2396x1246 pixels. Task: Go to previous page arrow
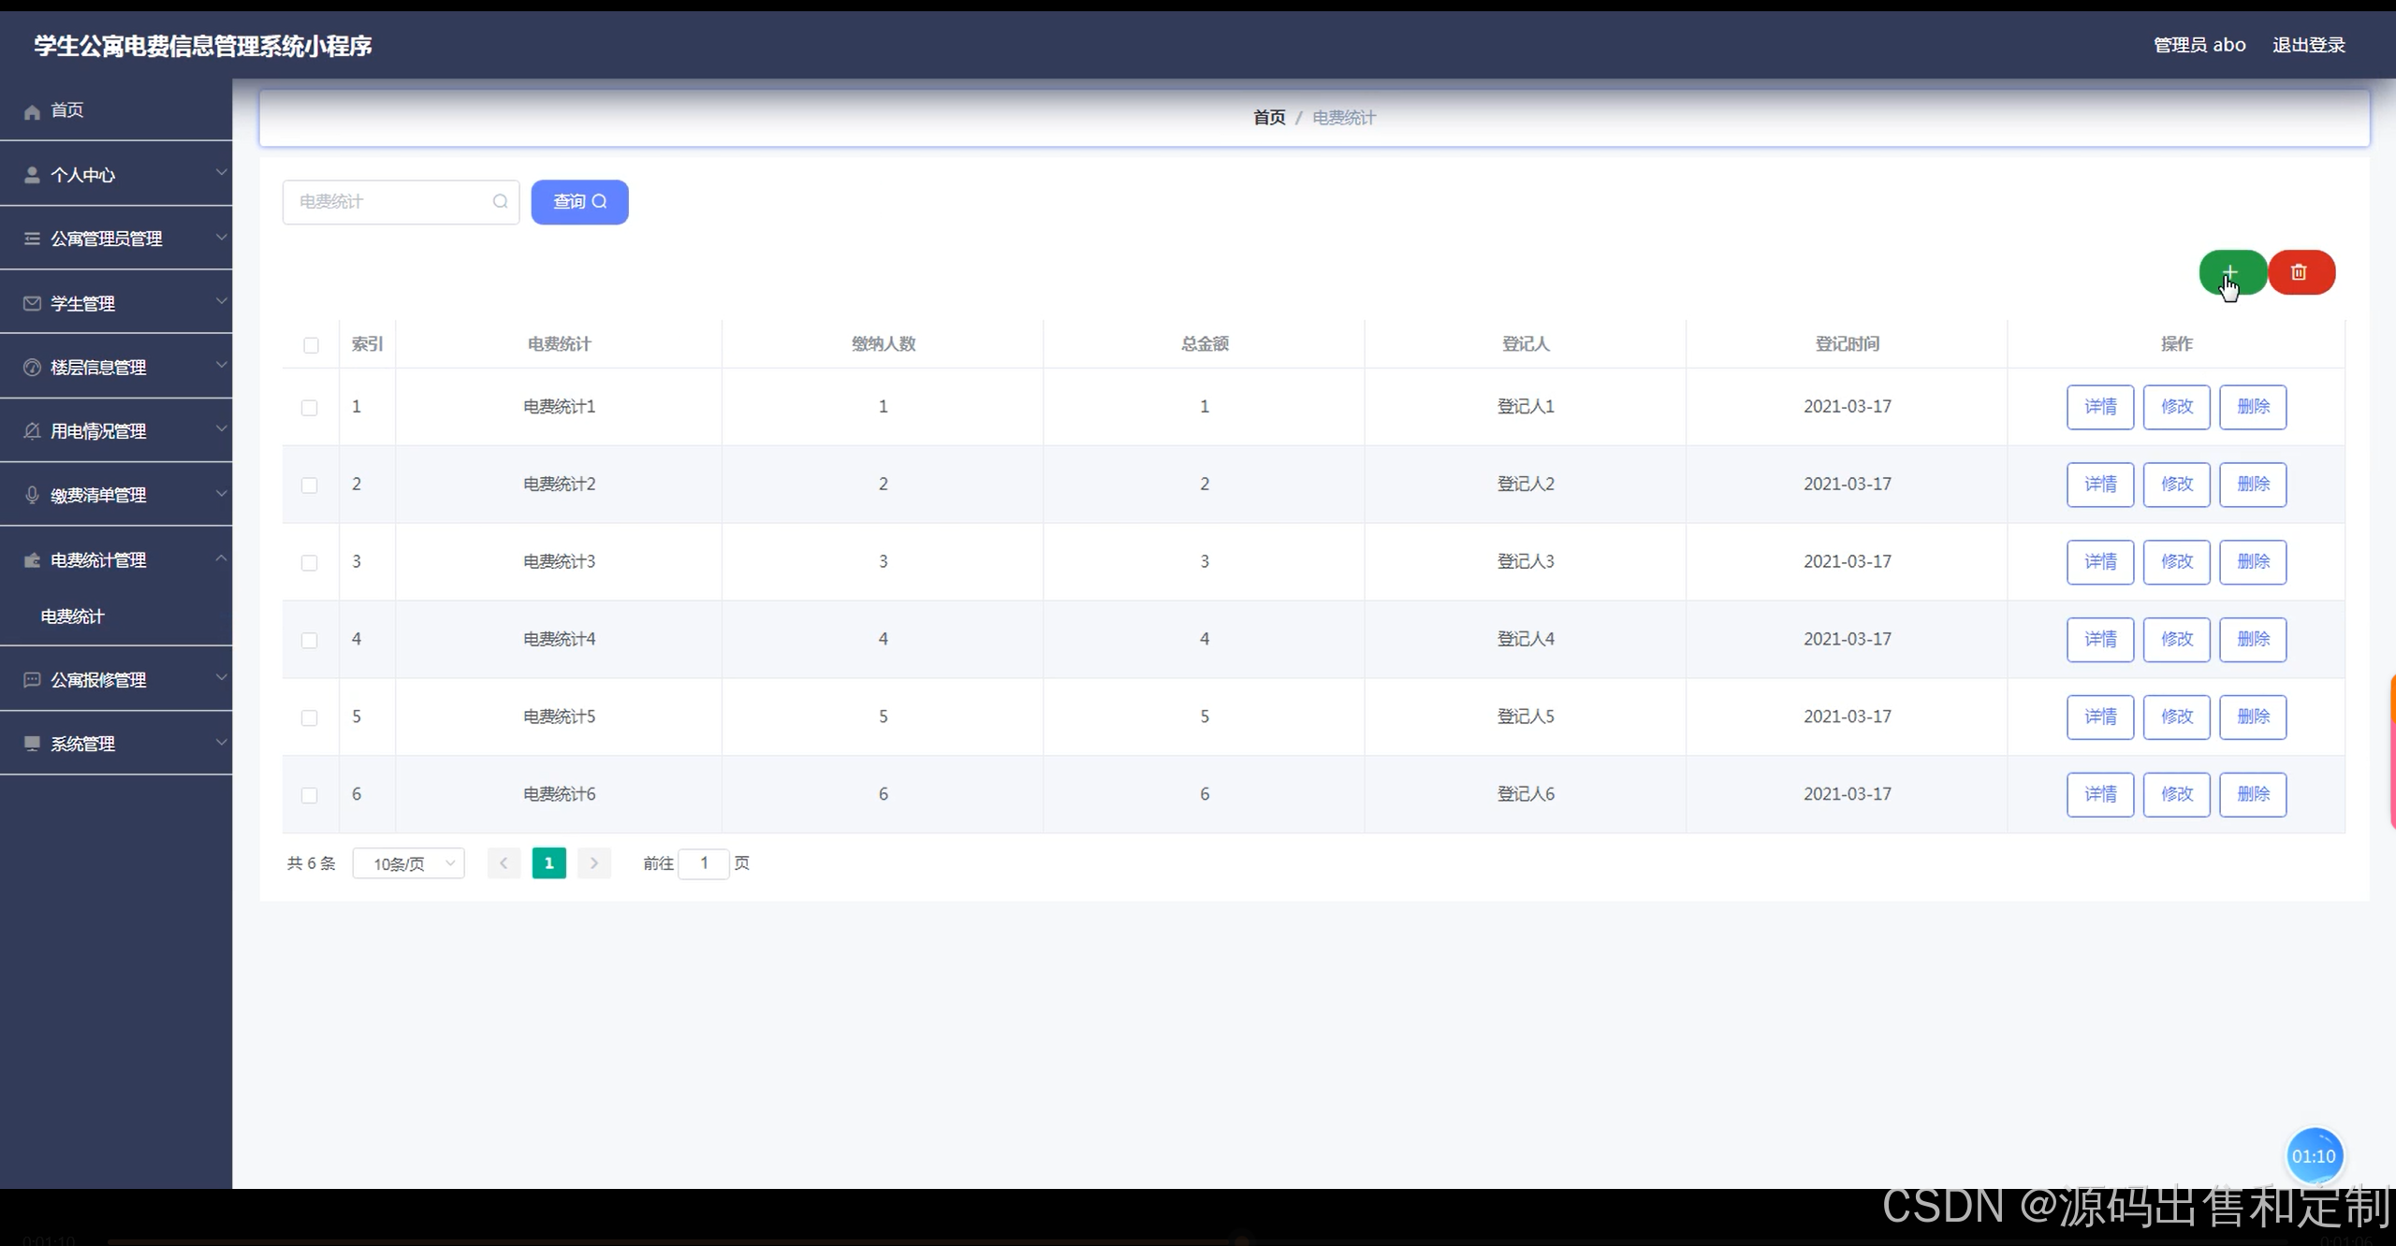coord(504,862)
